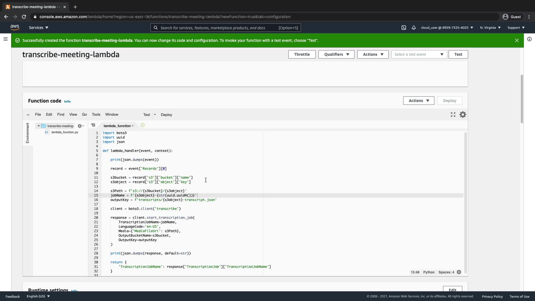Open the file tree gear options
Image resolution: width=535 pixels, height=301 pixels.
pyautogui.click(x=81, y=126)
